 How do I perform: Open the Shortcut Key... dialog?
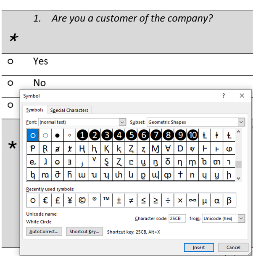(x=84, y=232)
